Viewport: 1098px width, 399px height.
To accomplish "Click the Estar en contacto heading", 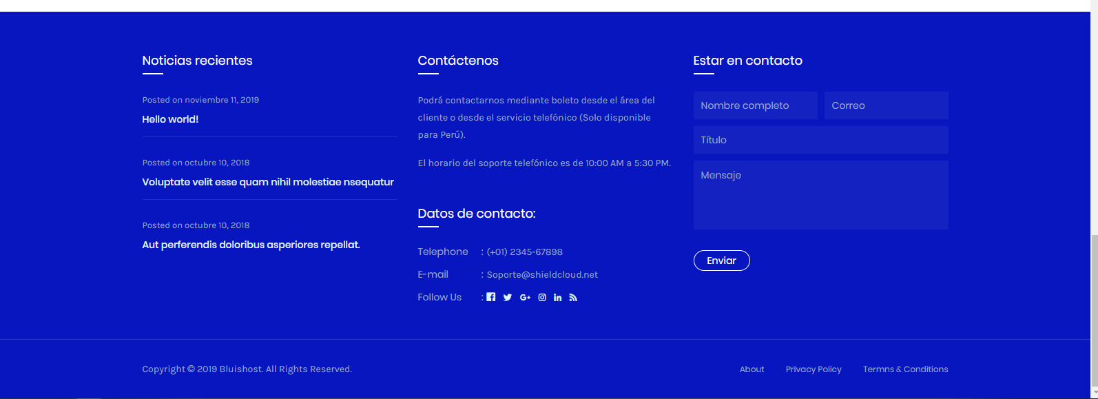I will coord(747,61).
